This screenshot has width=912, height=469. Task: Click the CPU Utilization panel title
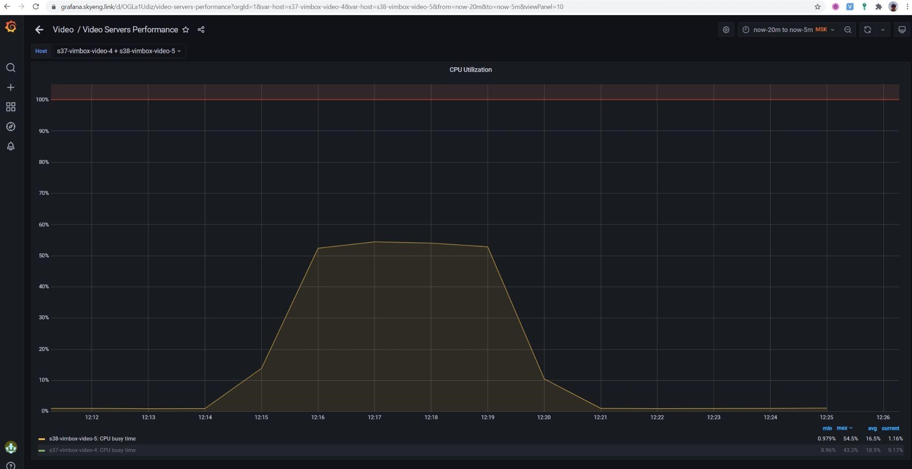(x=470, y=69)
